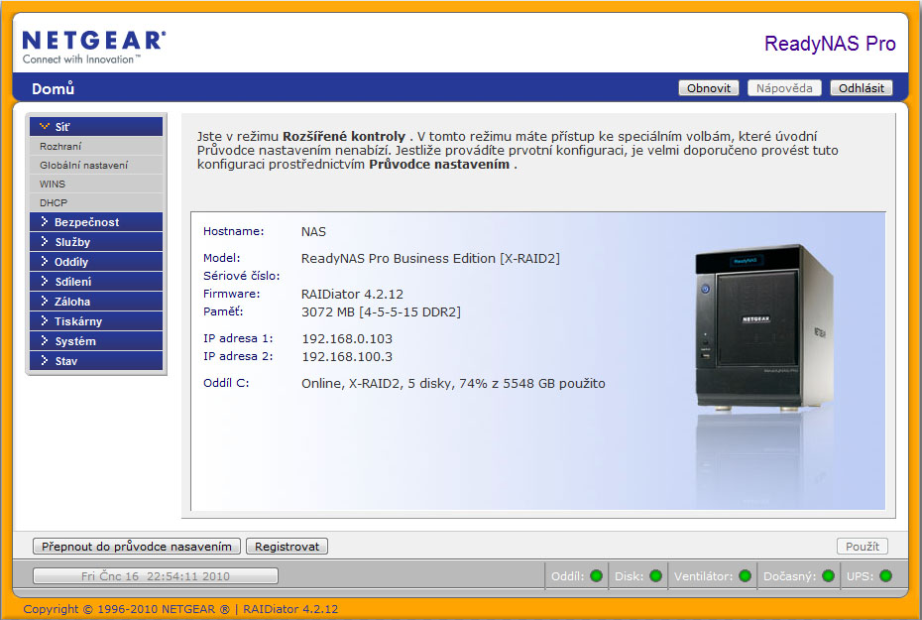Expand the Sdílení menu section
Screen dimensions: 922x620
(96, 281)
